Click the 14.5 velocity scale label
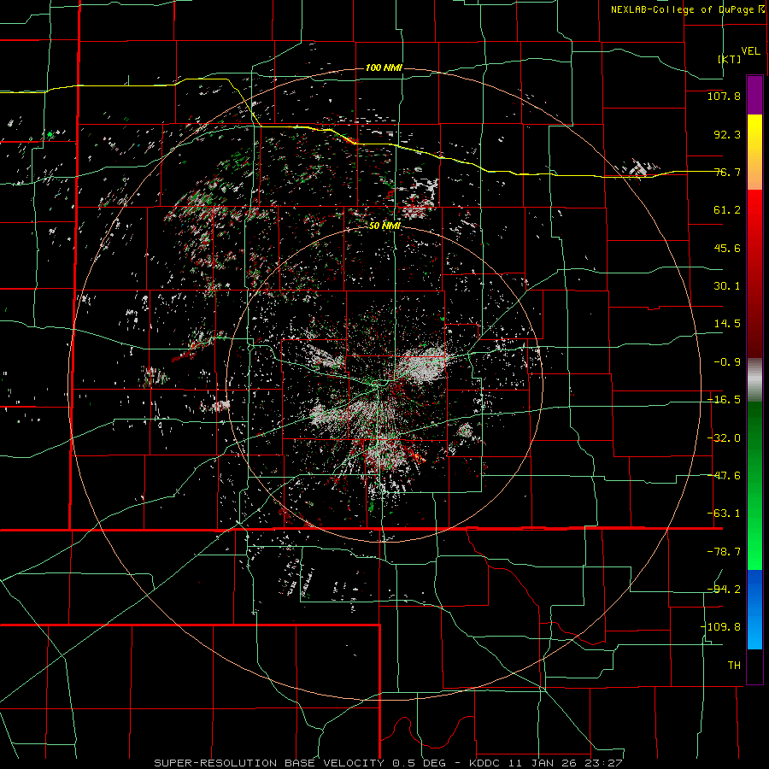The image size is (769, 769). [727, 324]
